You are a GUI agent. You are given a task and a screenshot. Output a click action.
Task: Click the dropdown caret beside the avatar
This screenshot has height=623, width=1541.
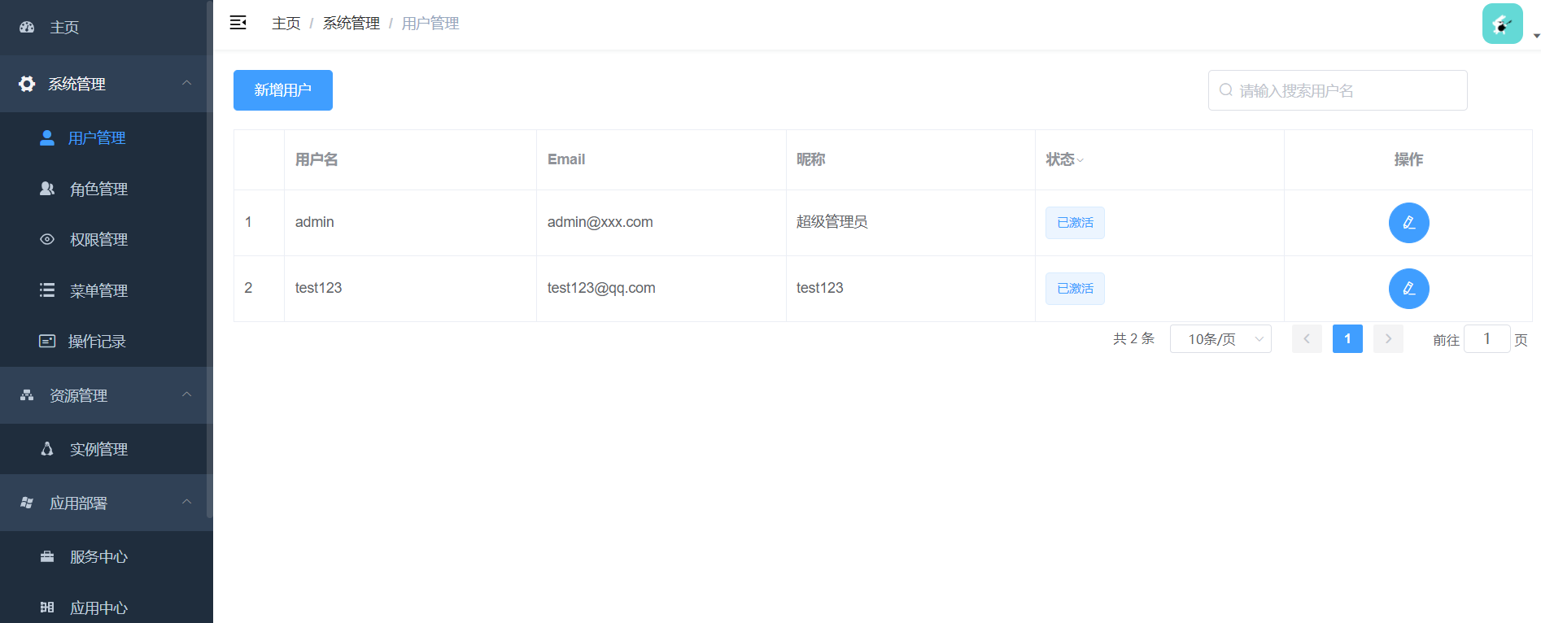[1536, 36]
